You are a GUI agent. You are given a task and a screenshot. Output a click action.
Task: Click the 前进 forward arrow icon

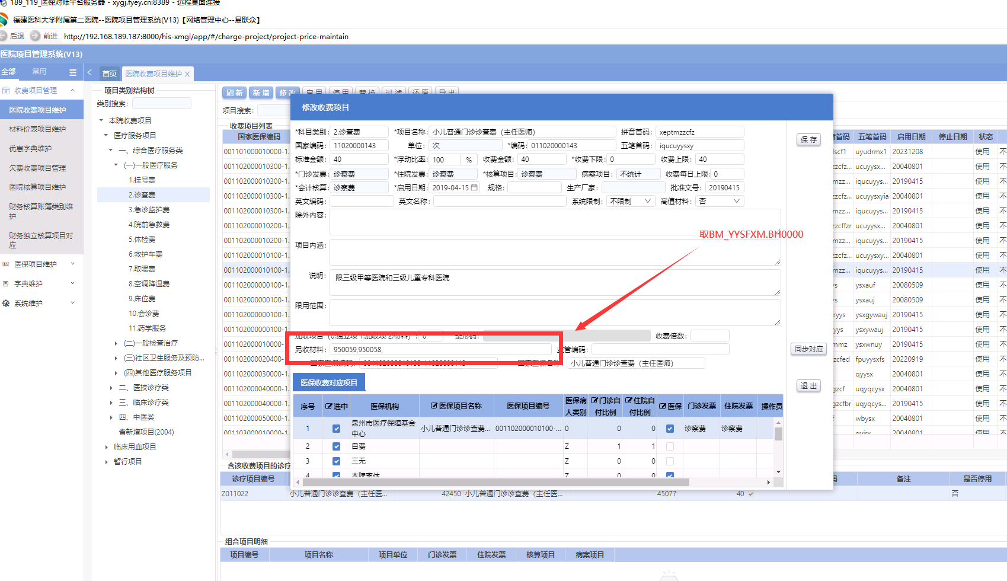pos(35,36)
